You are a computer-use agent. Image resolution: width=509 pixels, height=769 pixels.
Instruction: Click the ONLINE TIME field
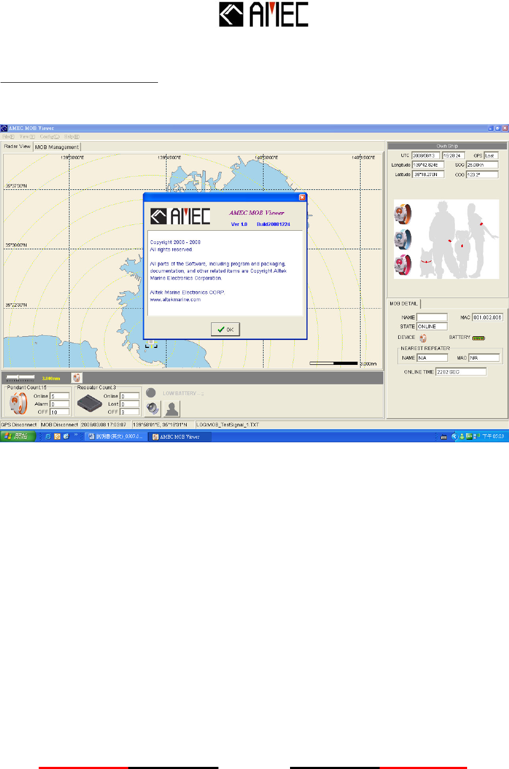[x=461, y=372]
